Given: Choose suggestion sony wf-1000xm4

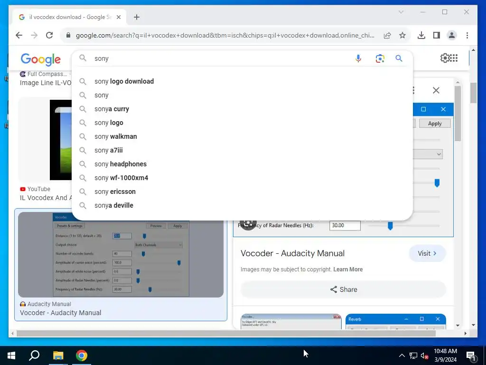Looking at the screenshot, I should (x=242, y=178).
